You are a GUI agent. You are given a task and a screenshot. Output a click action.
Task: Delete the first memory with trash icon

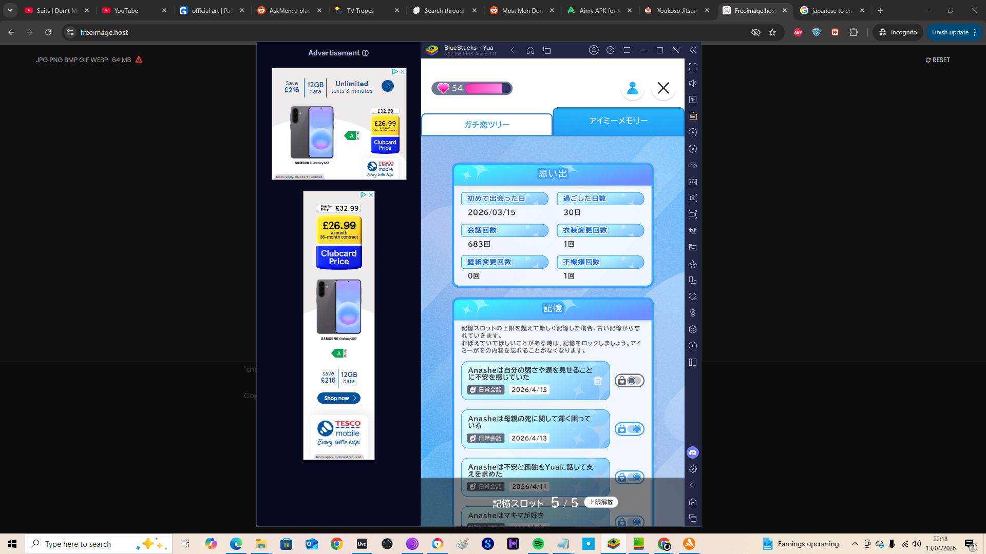[598, 381]
